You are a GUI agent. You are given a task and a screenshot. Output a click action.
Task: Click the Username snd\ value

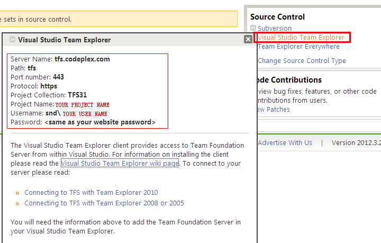(53, 113)
